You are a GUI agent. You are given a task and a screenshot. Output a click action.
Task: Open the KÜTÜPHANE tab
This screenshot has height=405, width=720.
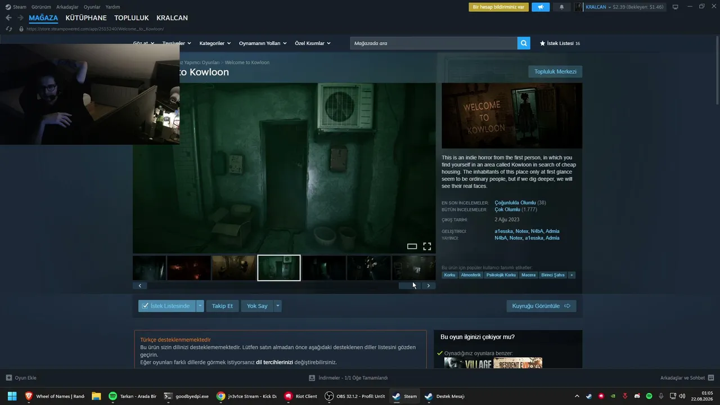coord(86,18)
